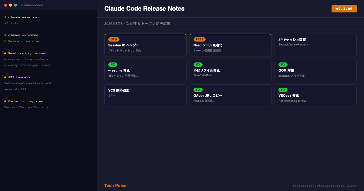The width and height of the screenshot is (364, 191).
Task: Click the yellow minimize window dot
Action: pos(11,5)
